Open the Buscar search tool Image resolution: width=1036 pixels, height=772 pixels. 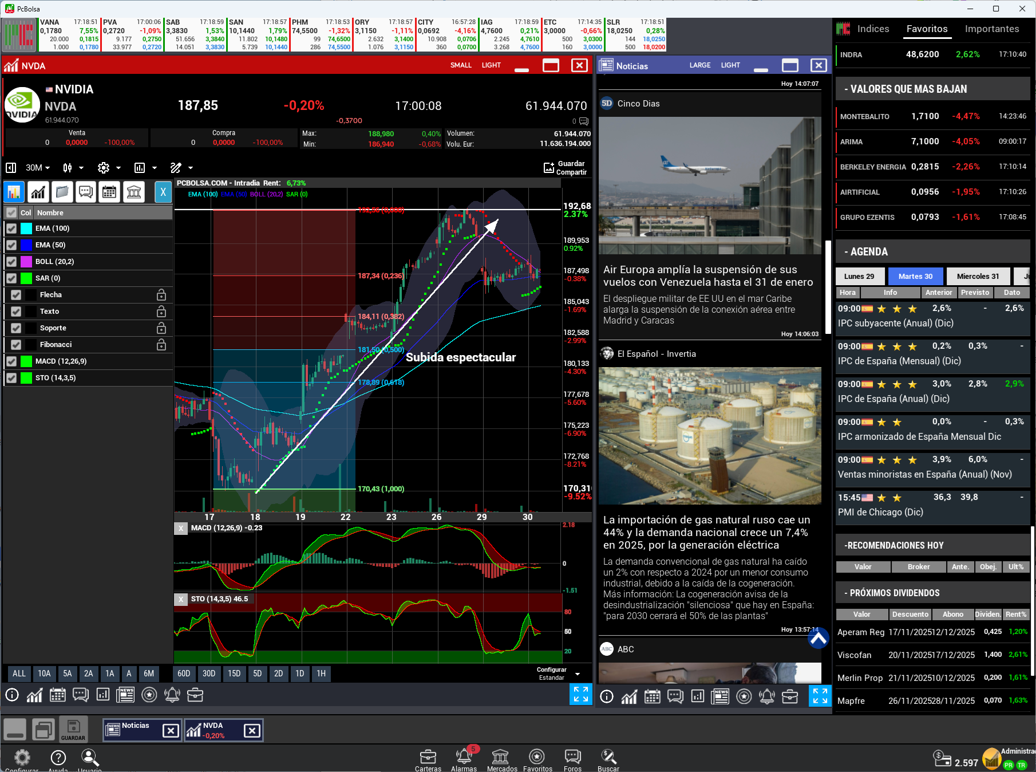point(608,759)
